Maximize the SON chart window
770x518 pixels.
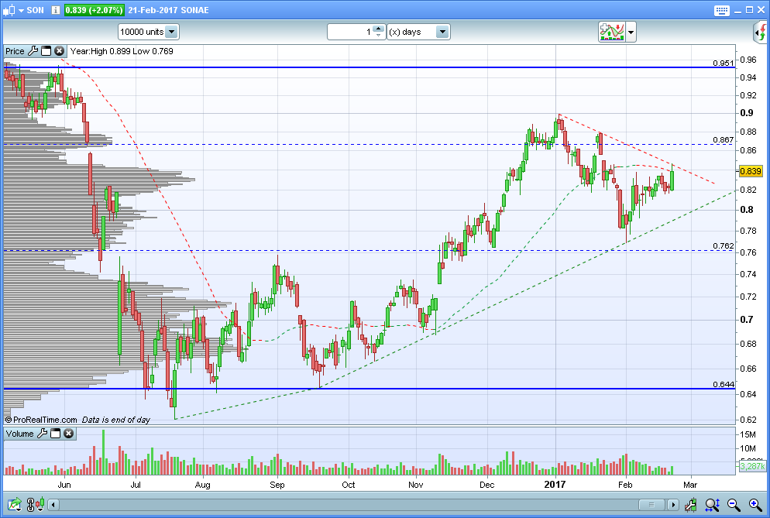[749, 10]
